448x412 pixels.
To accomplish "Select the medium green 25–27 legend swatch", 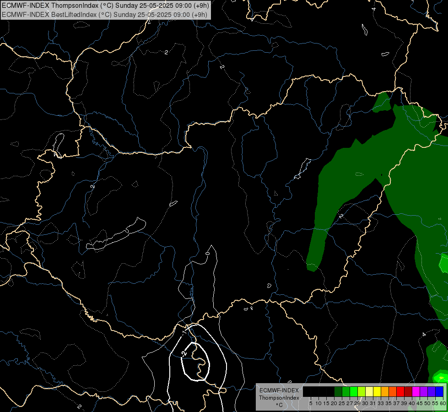I will coord(346,391).
